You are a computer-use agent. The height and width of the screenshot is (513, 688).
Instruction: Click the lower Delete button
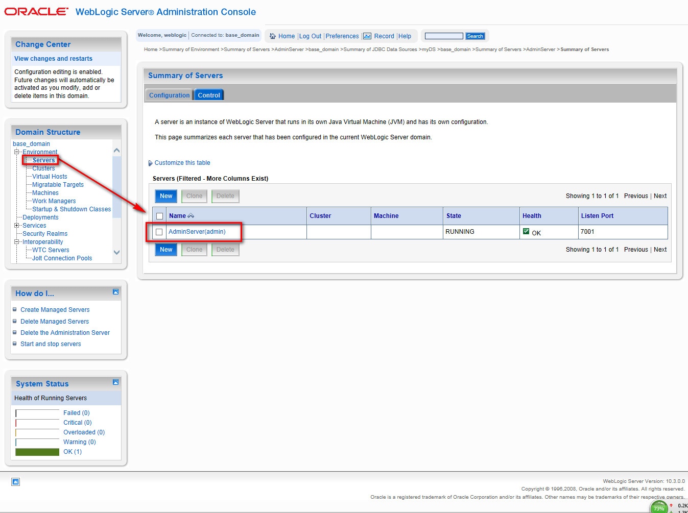(x=225, y=250)
